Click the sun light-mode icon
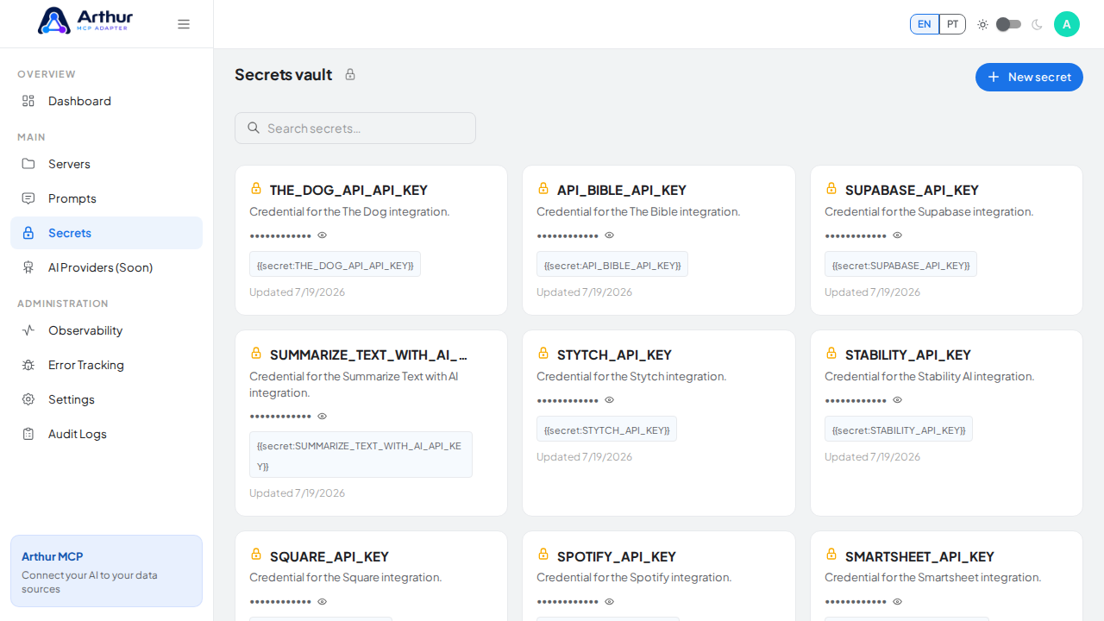 982,24
